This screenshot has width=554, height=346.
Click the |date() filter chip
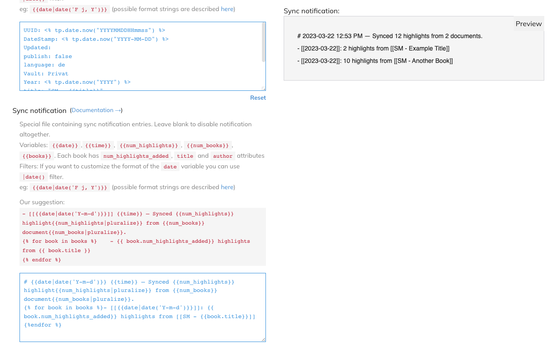point(34,177)
